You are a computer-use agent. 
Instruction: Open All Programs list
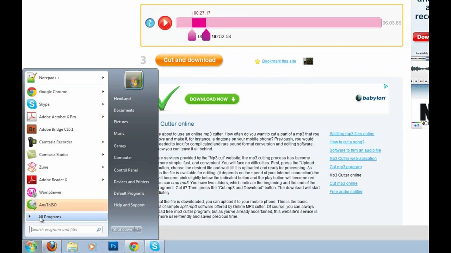point(67,217)
